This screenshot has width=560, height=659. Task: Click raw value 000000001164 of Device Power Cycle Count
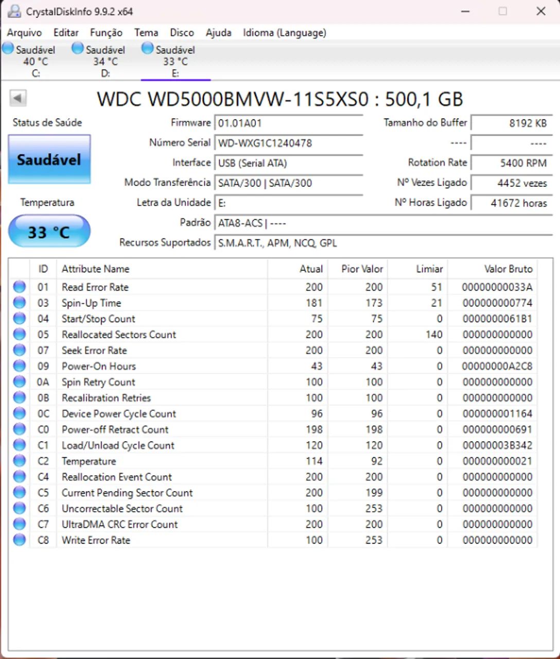[497, 413]
